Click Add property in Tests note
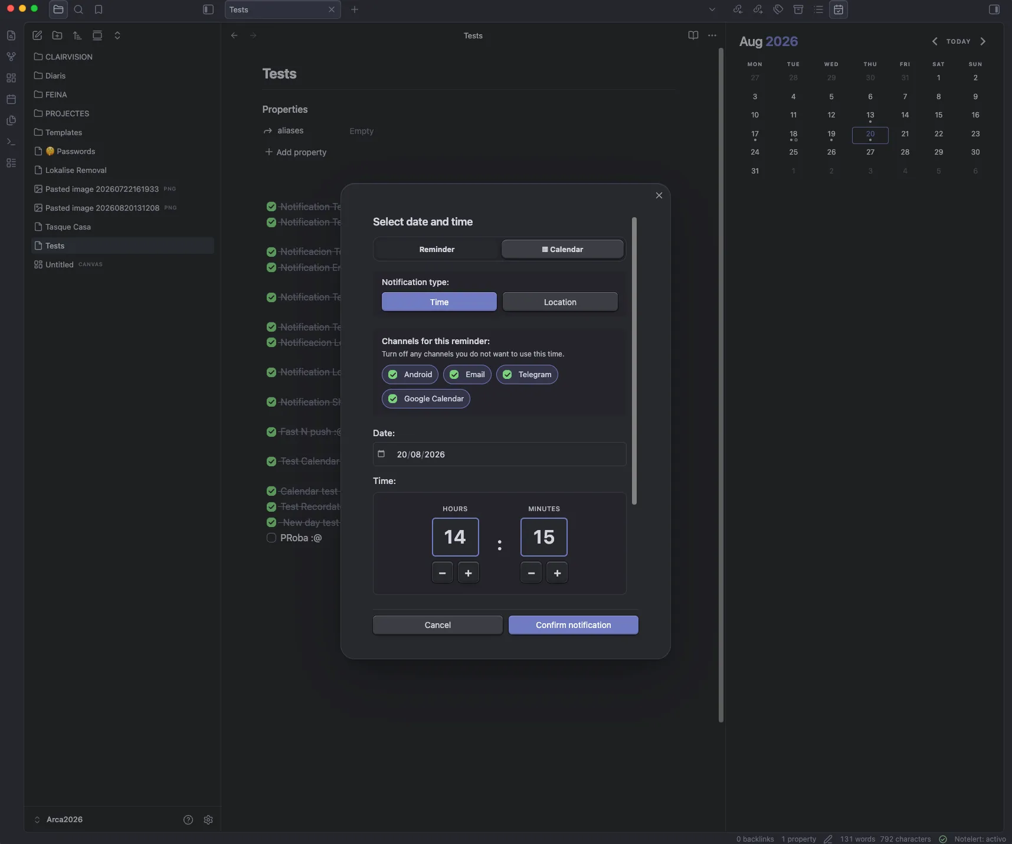 [296, 152]
